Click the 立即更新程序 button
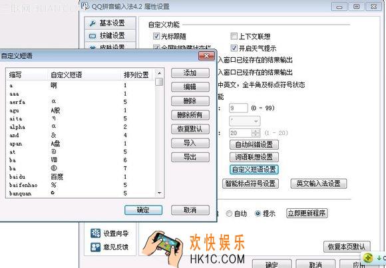The width and height of the screenshot is (386, 268). (x=307, y=213)
